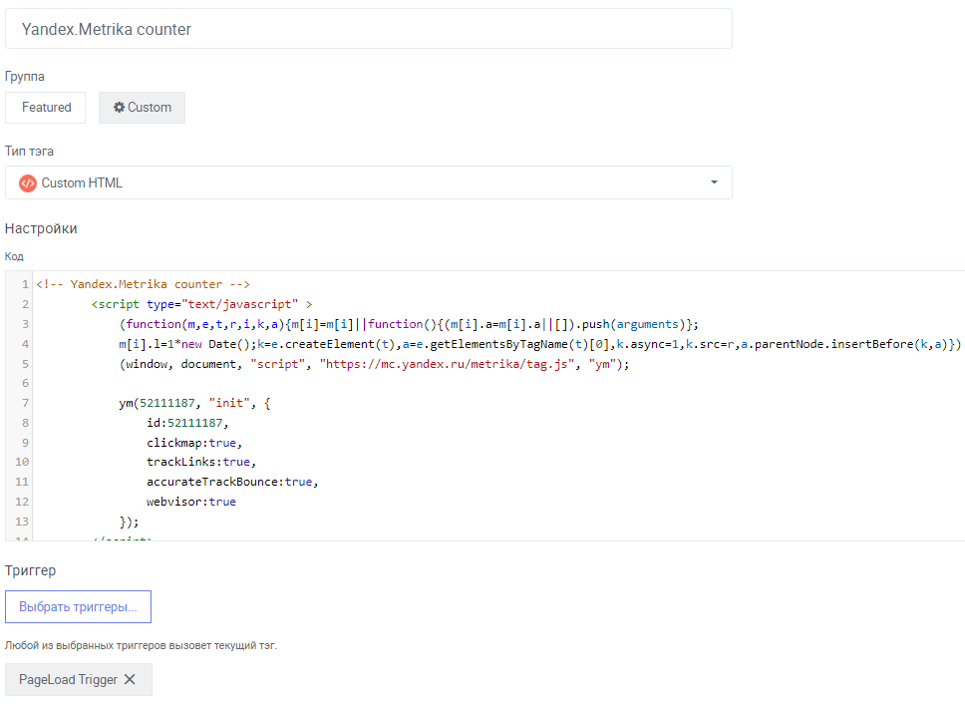965x704 pixels.
Task: Click the script type line in code
Action: click(201, 304)
